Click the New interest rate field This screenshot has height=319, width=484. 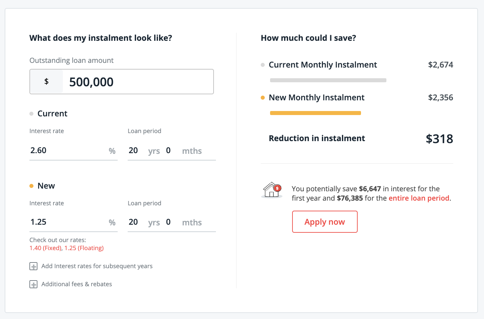coord(67,222)
